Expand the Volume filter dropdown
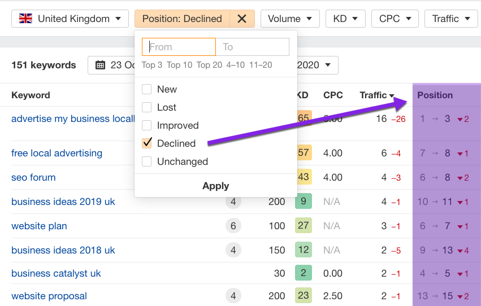Image resolution: width=481 pixels, height=306 pixels. point(290,19)
